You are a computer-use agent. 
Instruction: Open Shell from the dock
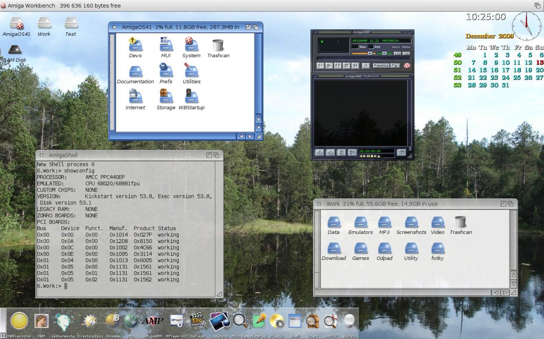[x=295, y=321]
